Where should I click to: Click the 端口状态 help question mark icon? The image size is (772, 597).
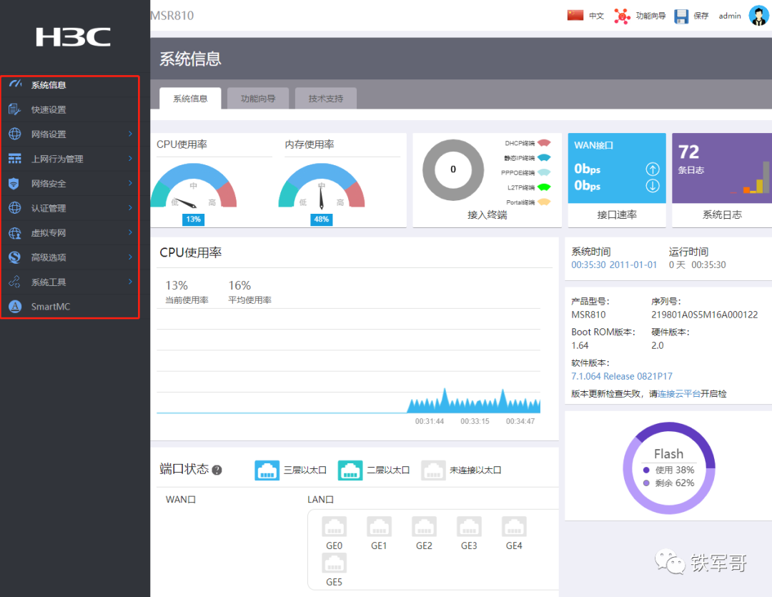pyautogui.click(x=217, y=470)
